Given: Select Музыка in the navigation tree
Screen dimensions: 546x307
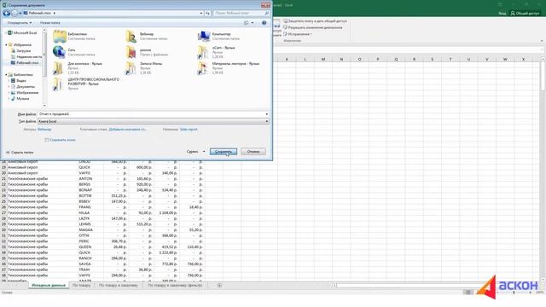Looking at the screenshot, I should tap(20, 99).
